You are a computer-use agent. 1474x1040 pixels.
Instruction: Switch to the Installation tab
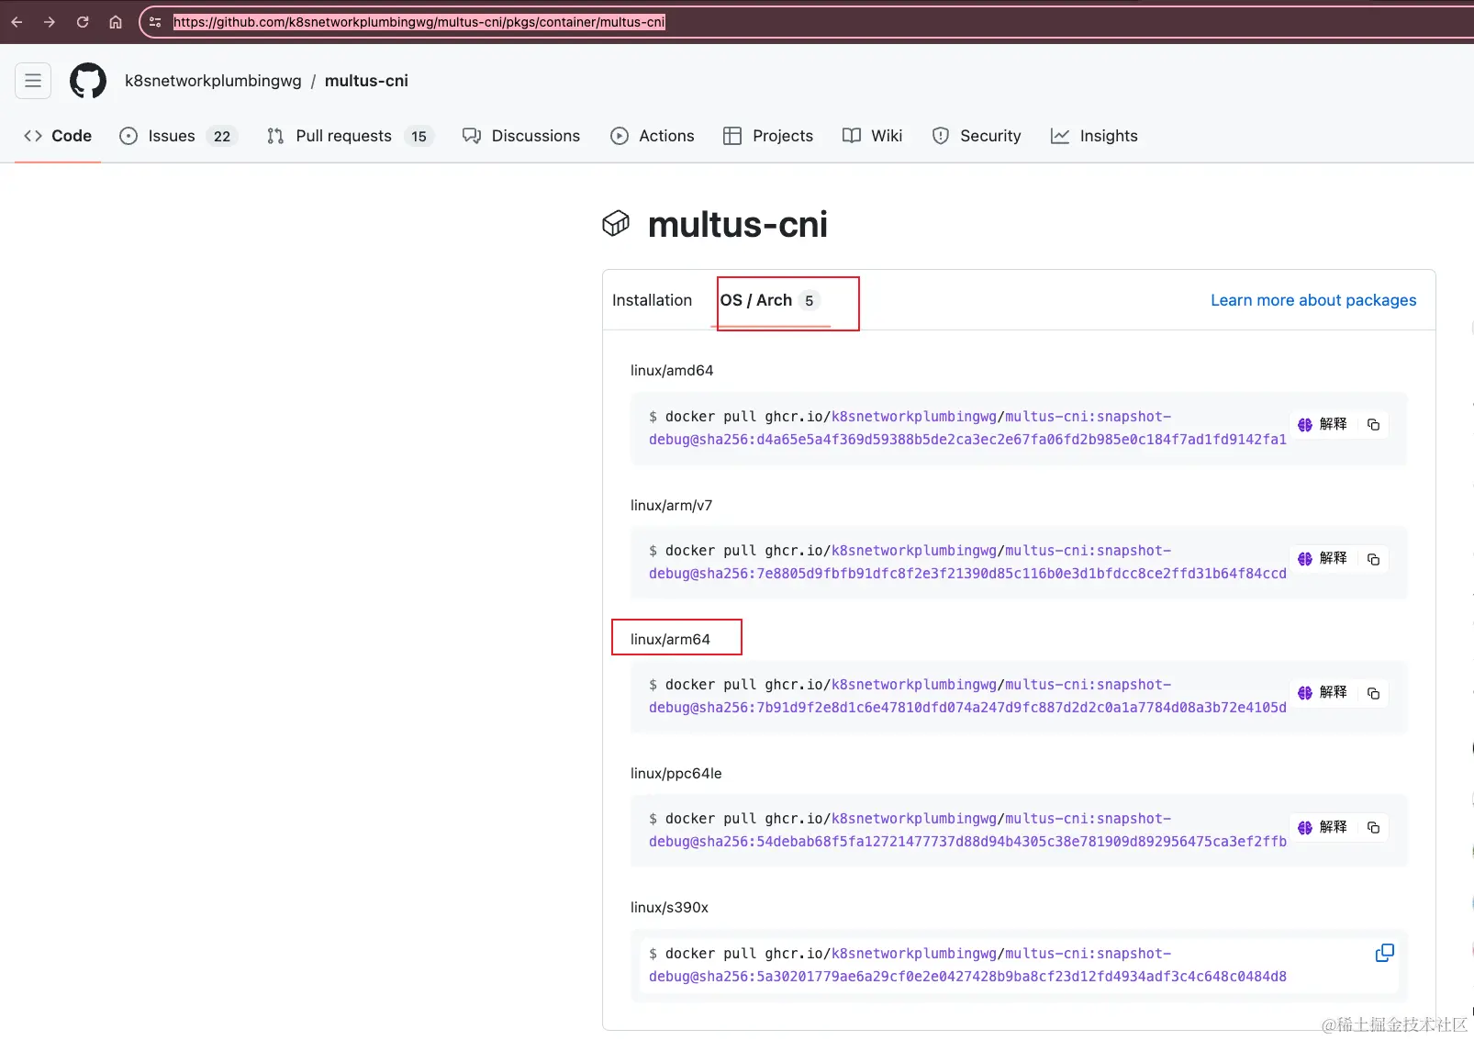click(652, 300)
